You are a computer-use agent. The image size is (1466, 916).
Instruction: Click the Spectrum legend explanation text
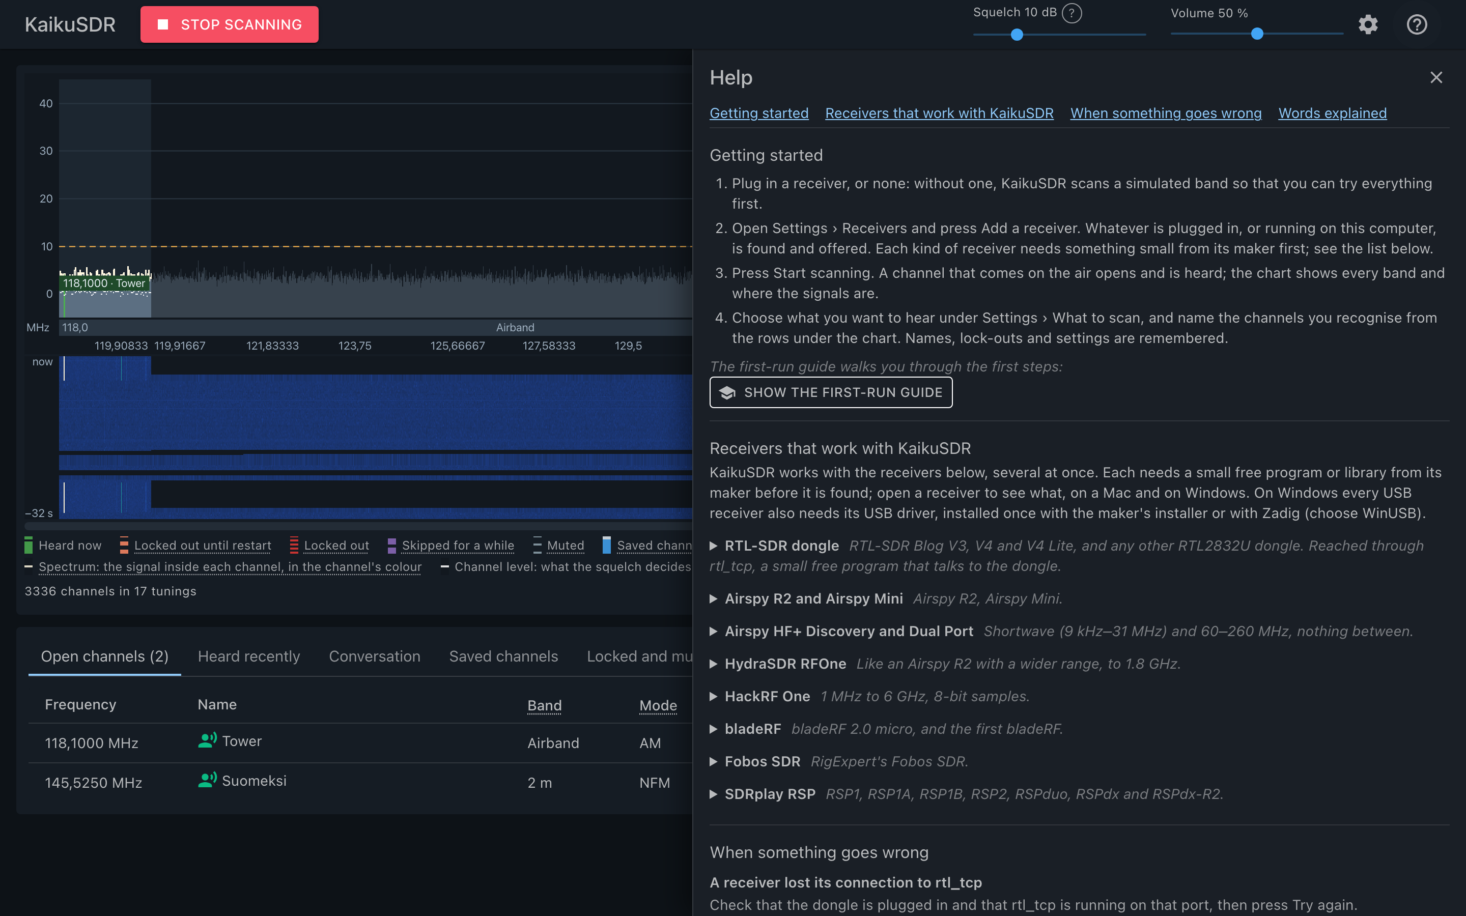point(230,566)
